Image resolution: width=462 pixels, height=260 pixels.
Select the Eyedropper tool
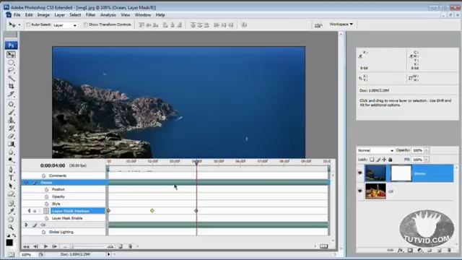click(11, 211)
